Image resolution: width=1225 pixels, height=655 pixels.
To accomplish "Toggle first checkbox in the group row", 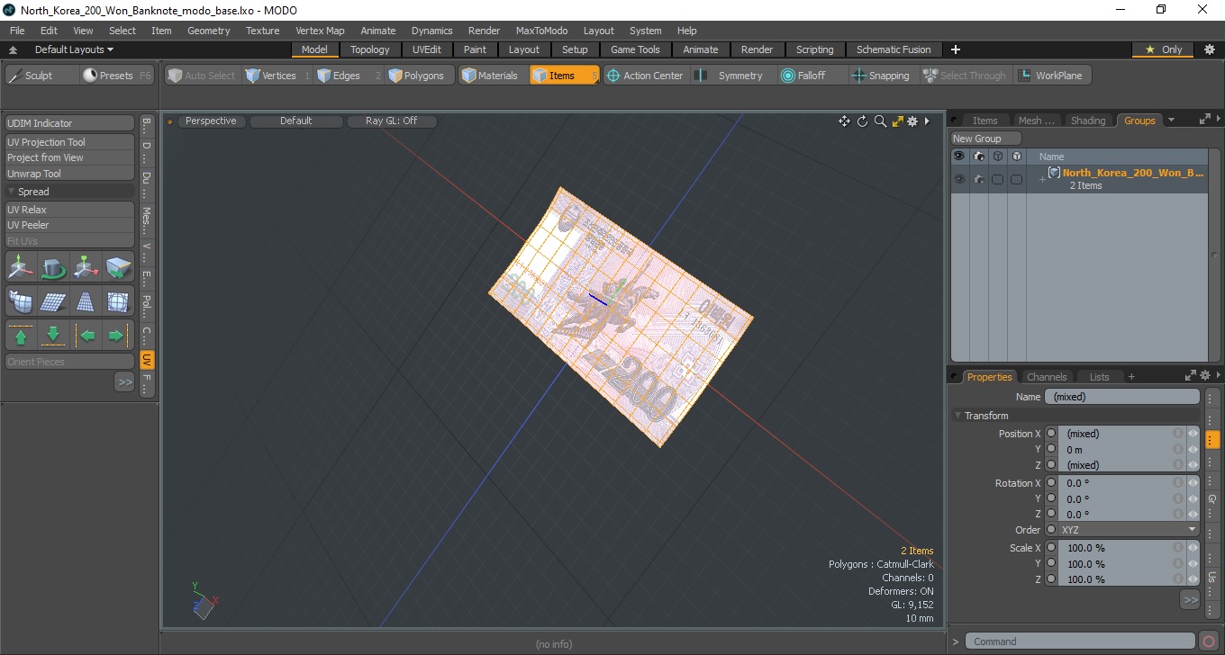I will [x=997, y=179].
